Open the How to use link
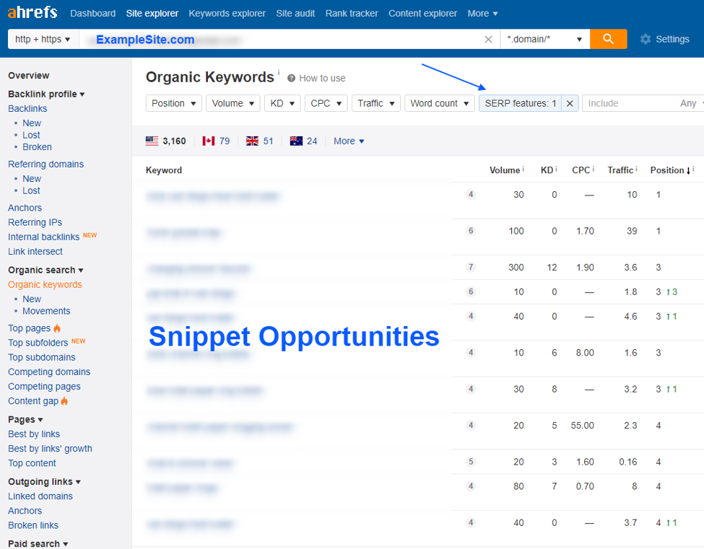Image resolution: width=704 pixels, height=549 pixels. (x=321, y=78)
